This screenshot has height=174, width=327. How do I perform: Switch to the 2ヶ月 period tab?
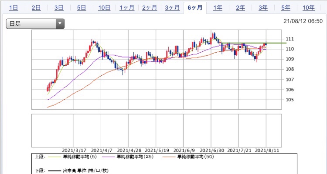coord(150,8)
